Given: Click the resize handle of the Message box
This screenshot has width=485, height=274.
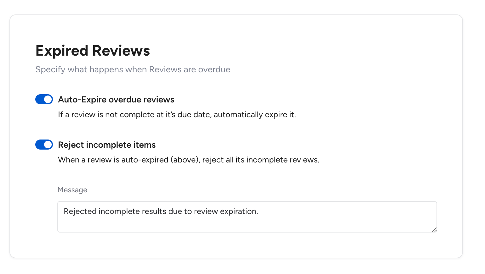Looking at the screenshot, I should click(x=434, y=230).
